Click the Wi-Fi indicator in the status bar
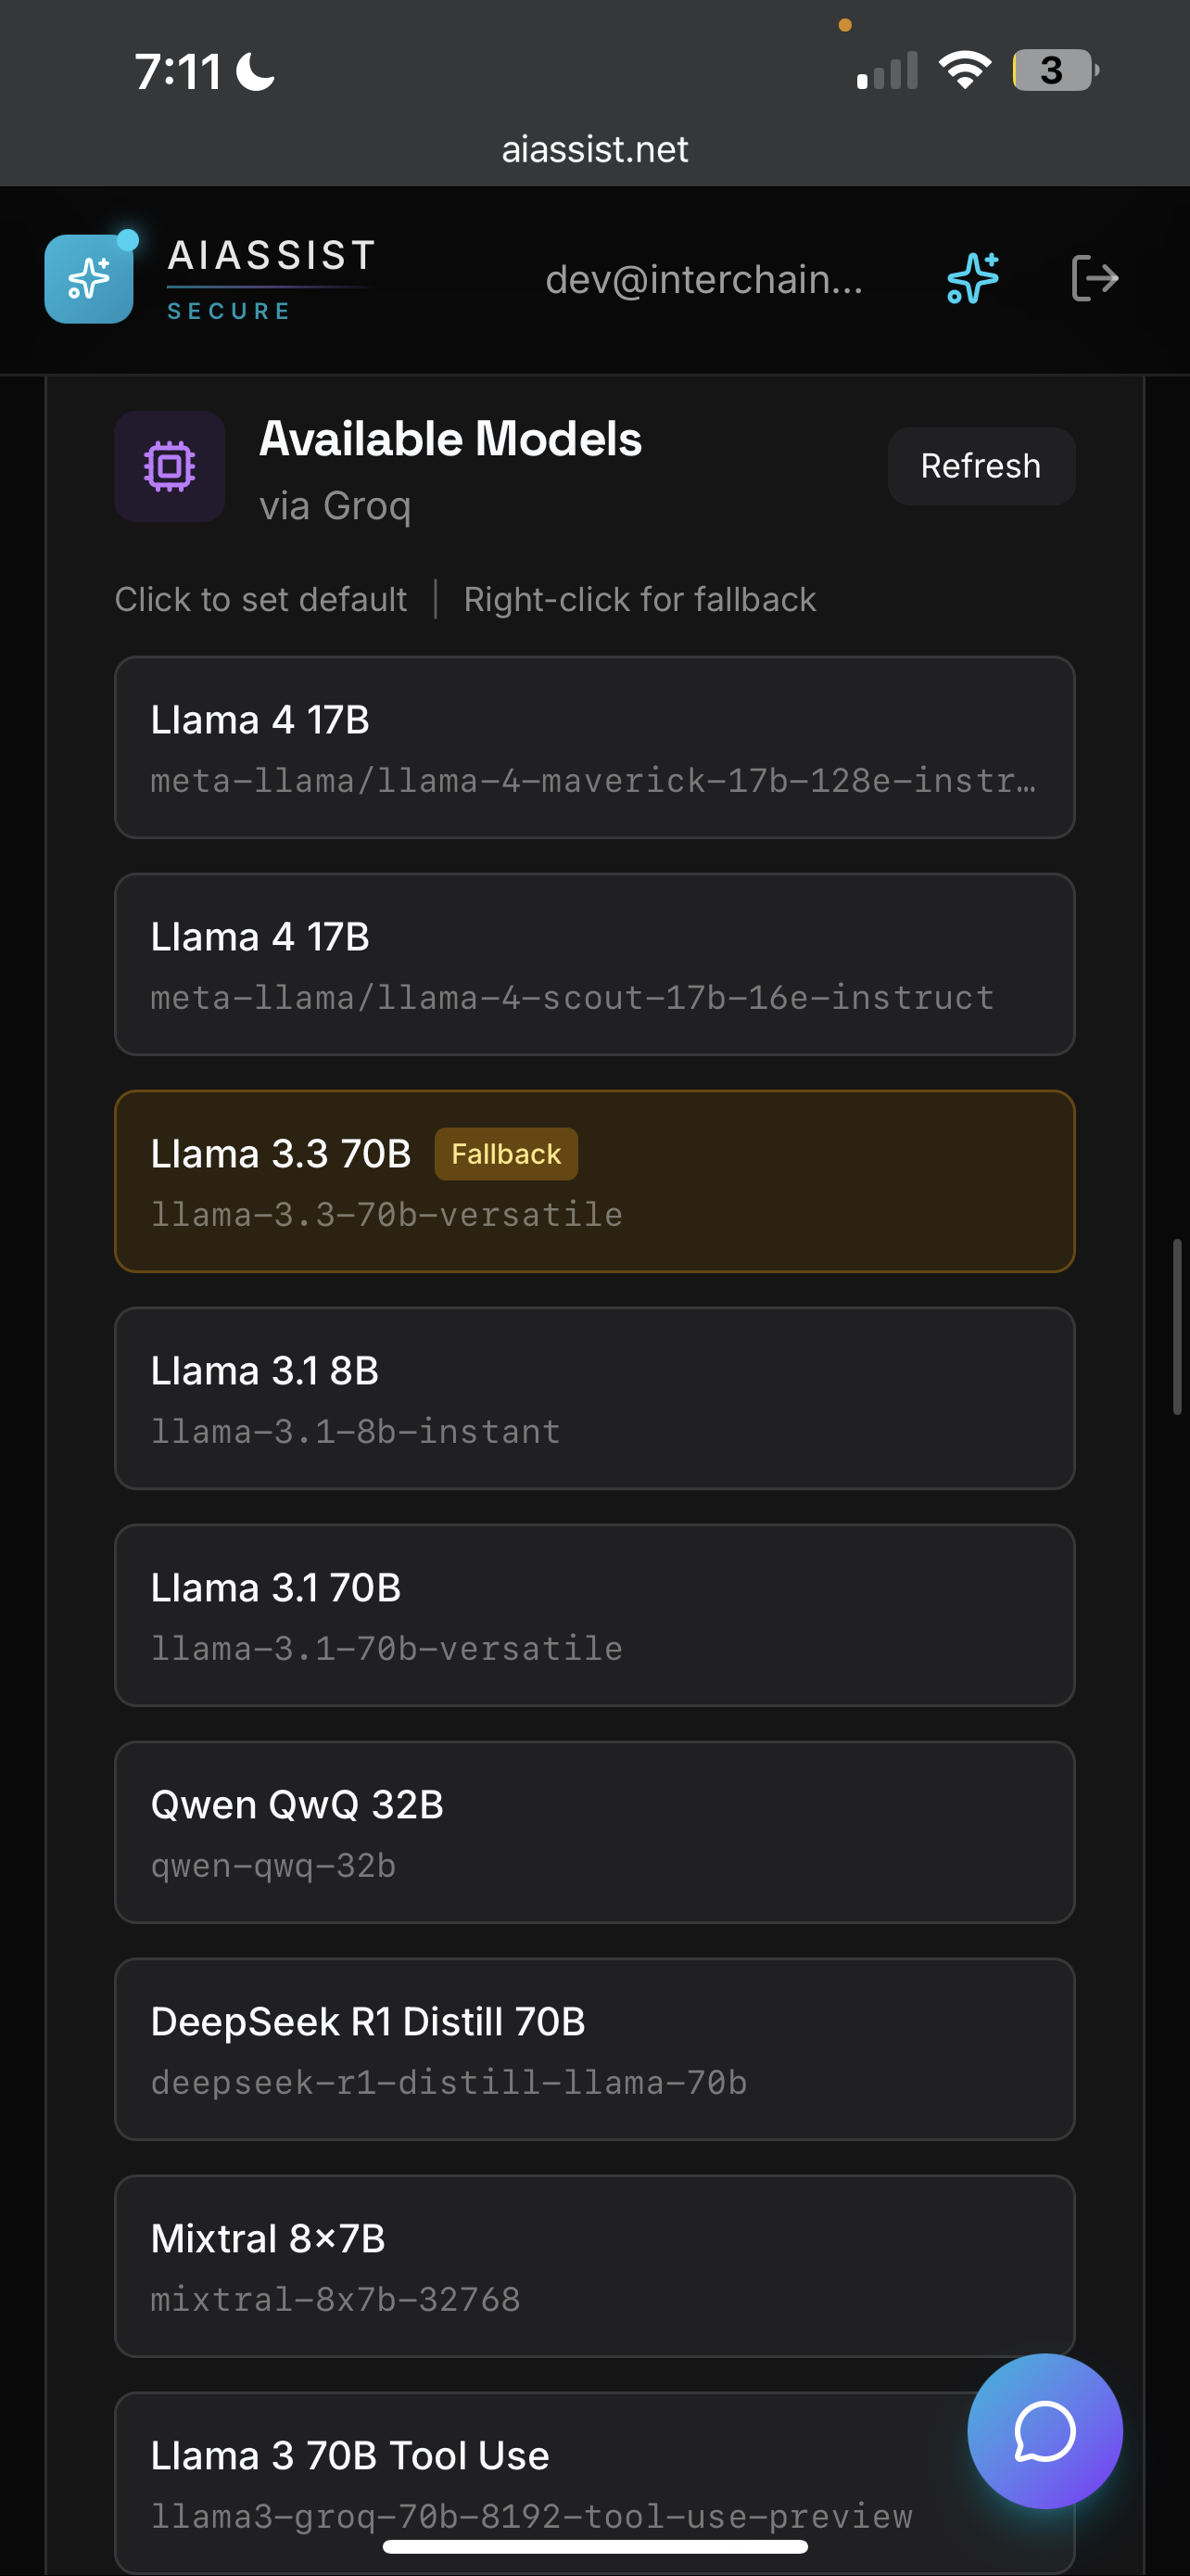 click(964, 68)
